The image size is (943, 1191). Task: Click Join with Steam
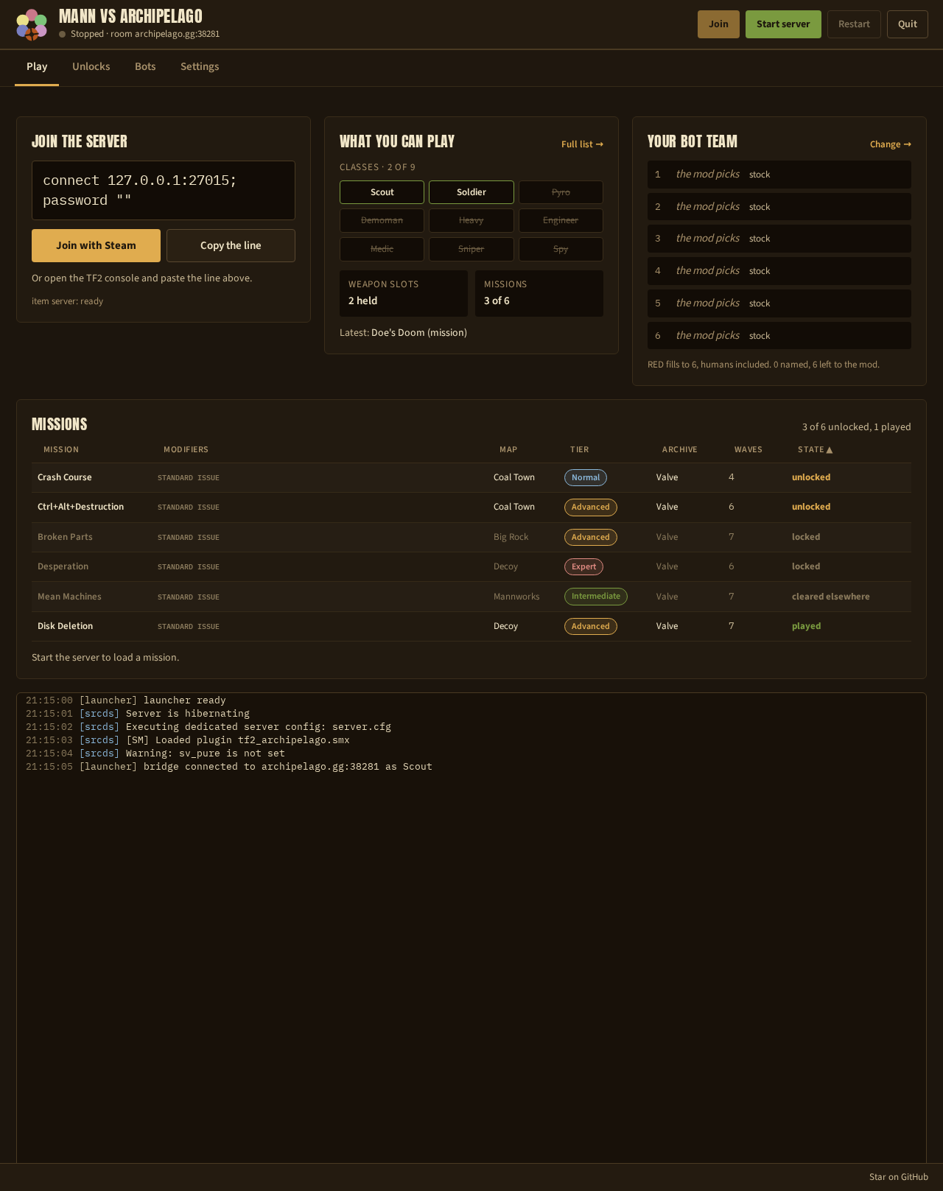click(x=96, y=245)
